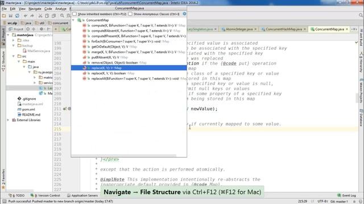Click the Synchronize toolbar icon

tap(17, 16)
